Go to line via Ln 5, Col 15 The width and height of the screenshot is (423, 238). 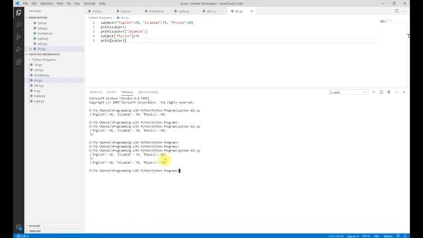click(336, 236)
